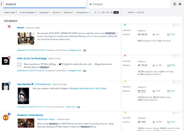Open more options on Manchester United post
The width and height of the screenshot is (184, 131).
(178, 113)
